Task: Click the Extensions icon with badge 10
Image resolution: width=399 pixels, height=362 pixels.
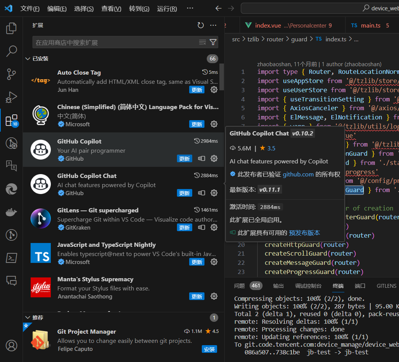Action: click(12, 121)
